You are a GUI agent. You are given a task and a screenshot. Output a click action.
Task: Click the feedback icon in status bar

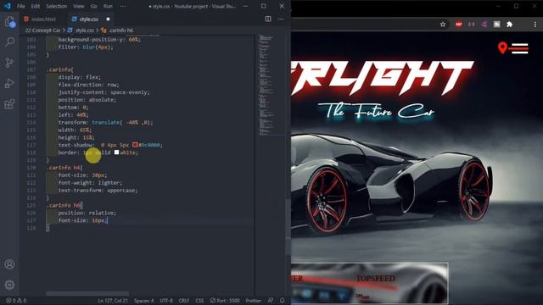[271, 301]
